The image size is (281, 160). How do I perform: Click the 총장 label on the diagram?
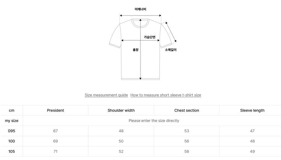coord(136,50)
